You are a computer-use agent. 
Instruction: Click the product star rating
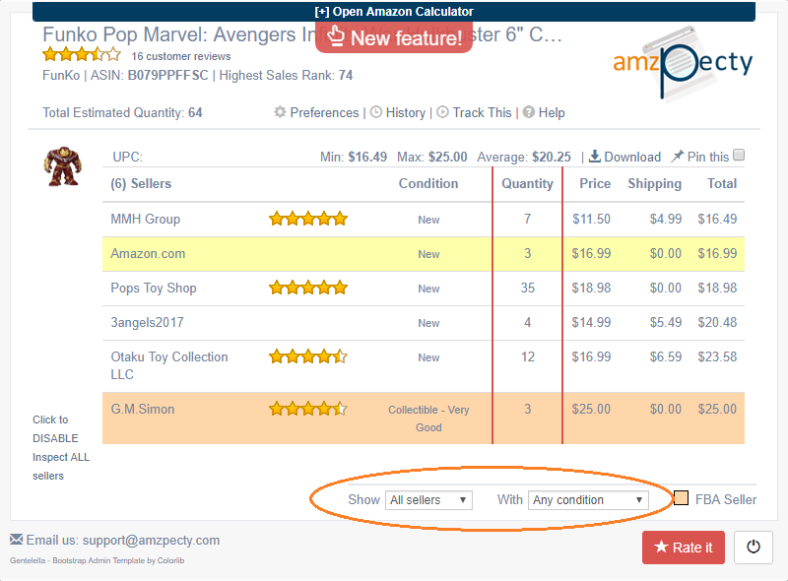82,54
